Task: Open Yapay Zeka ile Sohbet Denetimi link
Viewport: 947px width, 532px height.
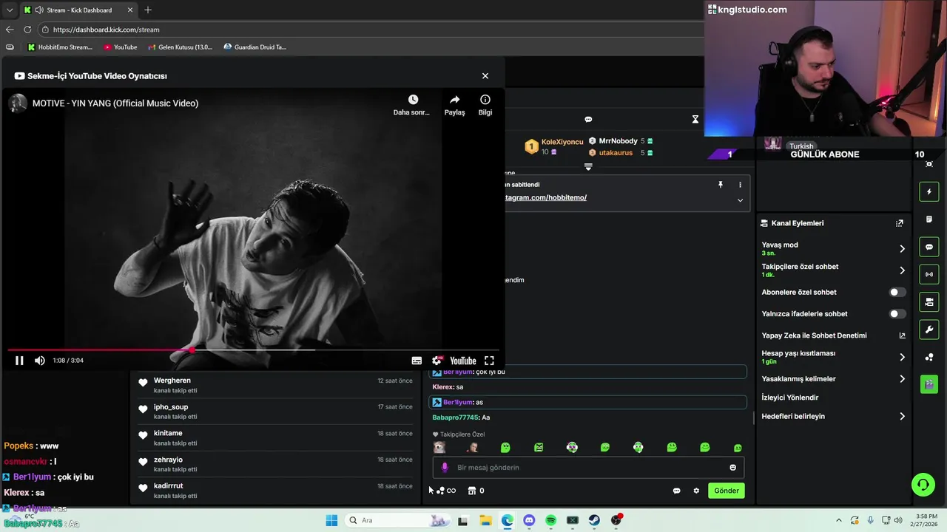Action: point(833,335)
